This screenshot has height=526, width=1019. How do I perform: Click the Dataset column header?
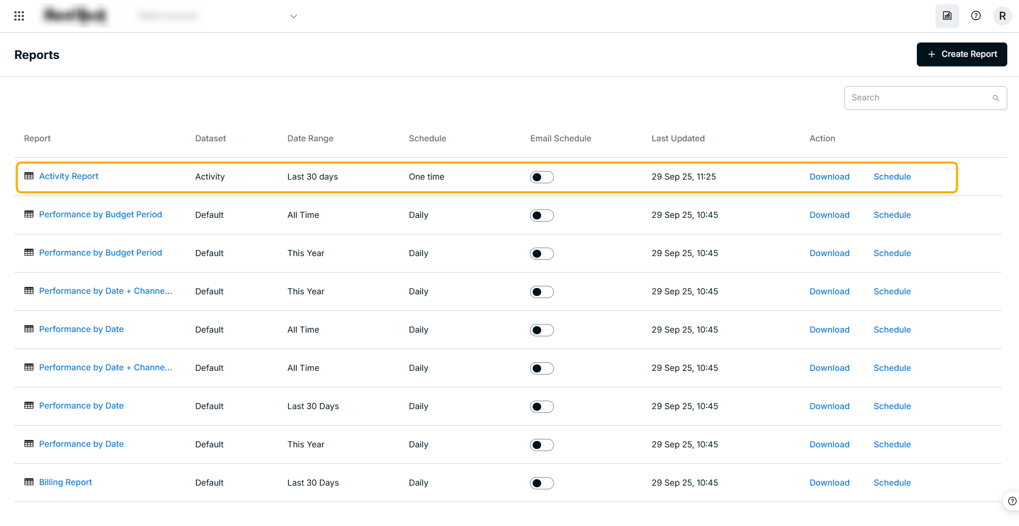point(210,139)
